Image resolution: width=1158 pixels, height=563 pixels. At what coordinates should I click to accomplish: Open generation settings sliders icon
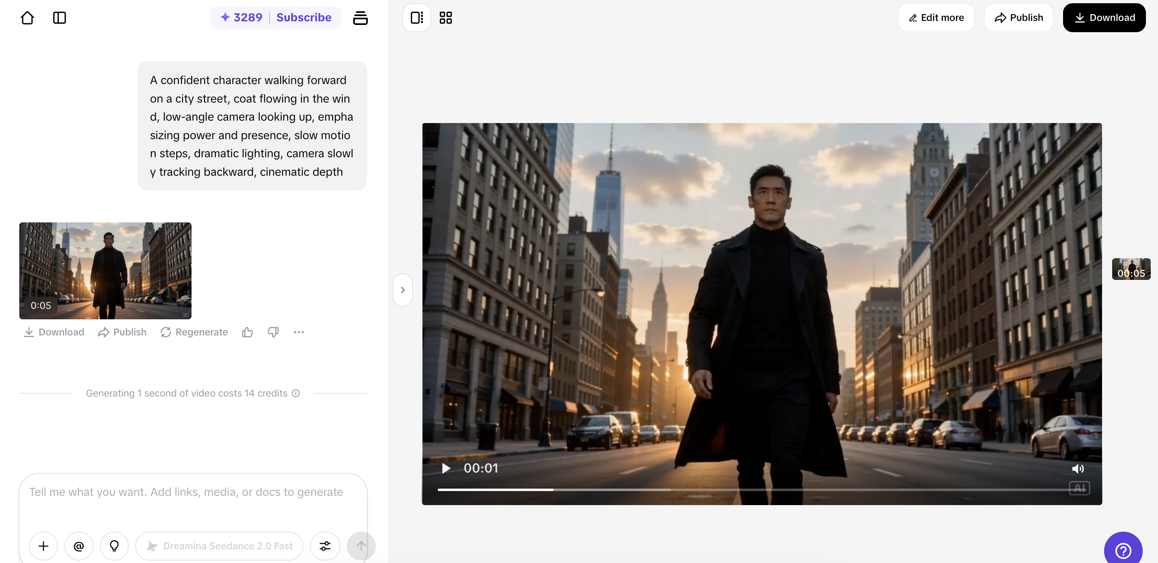325,546
